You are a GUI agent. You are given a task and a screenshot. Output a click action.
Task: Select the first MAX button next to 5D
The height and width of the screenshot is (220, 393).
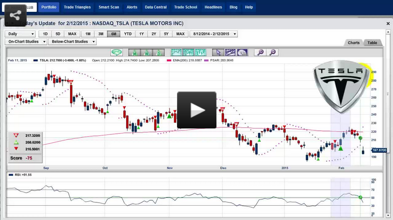72,34
